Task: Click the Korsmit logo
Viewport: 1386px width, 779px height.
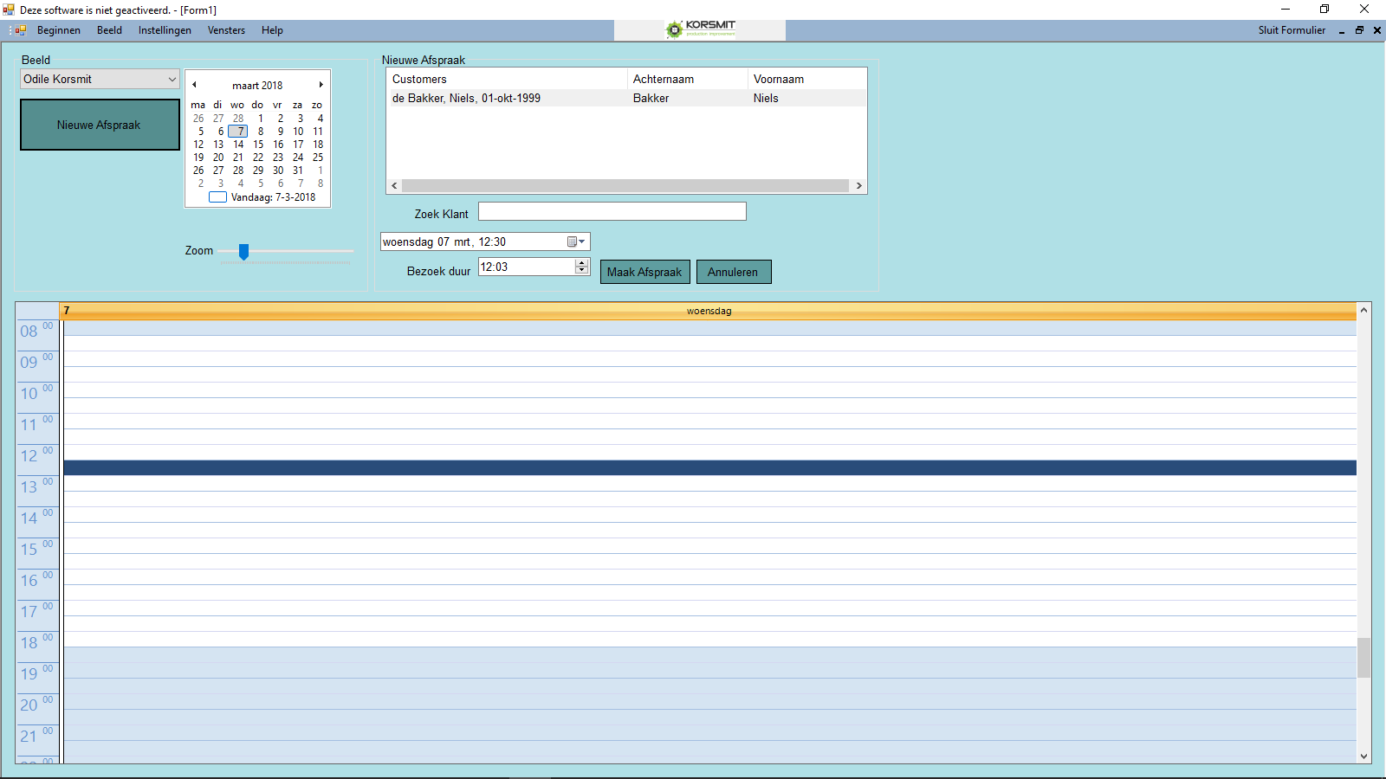Action: coord(700,30)
